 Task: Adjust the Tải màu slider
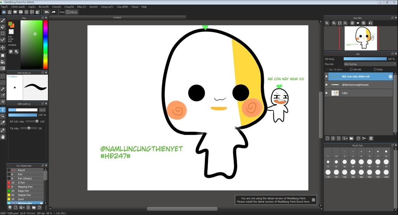click(29, 128)
